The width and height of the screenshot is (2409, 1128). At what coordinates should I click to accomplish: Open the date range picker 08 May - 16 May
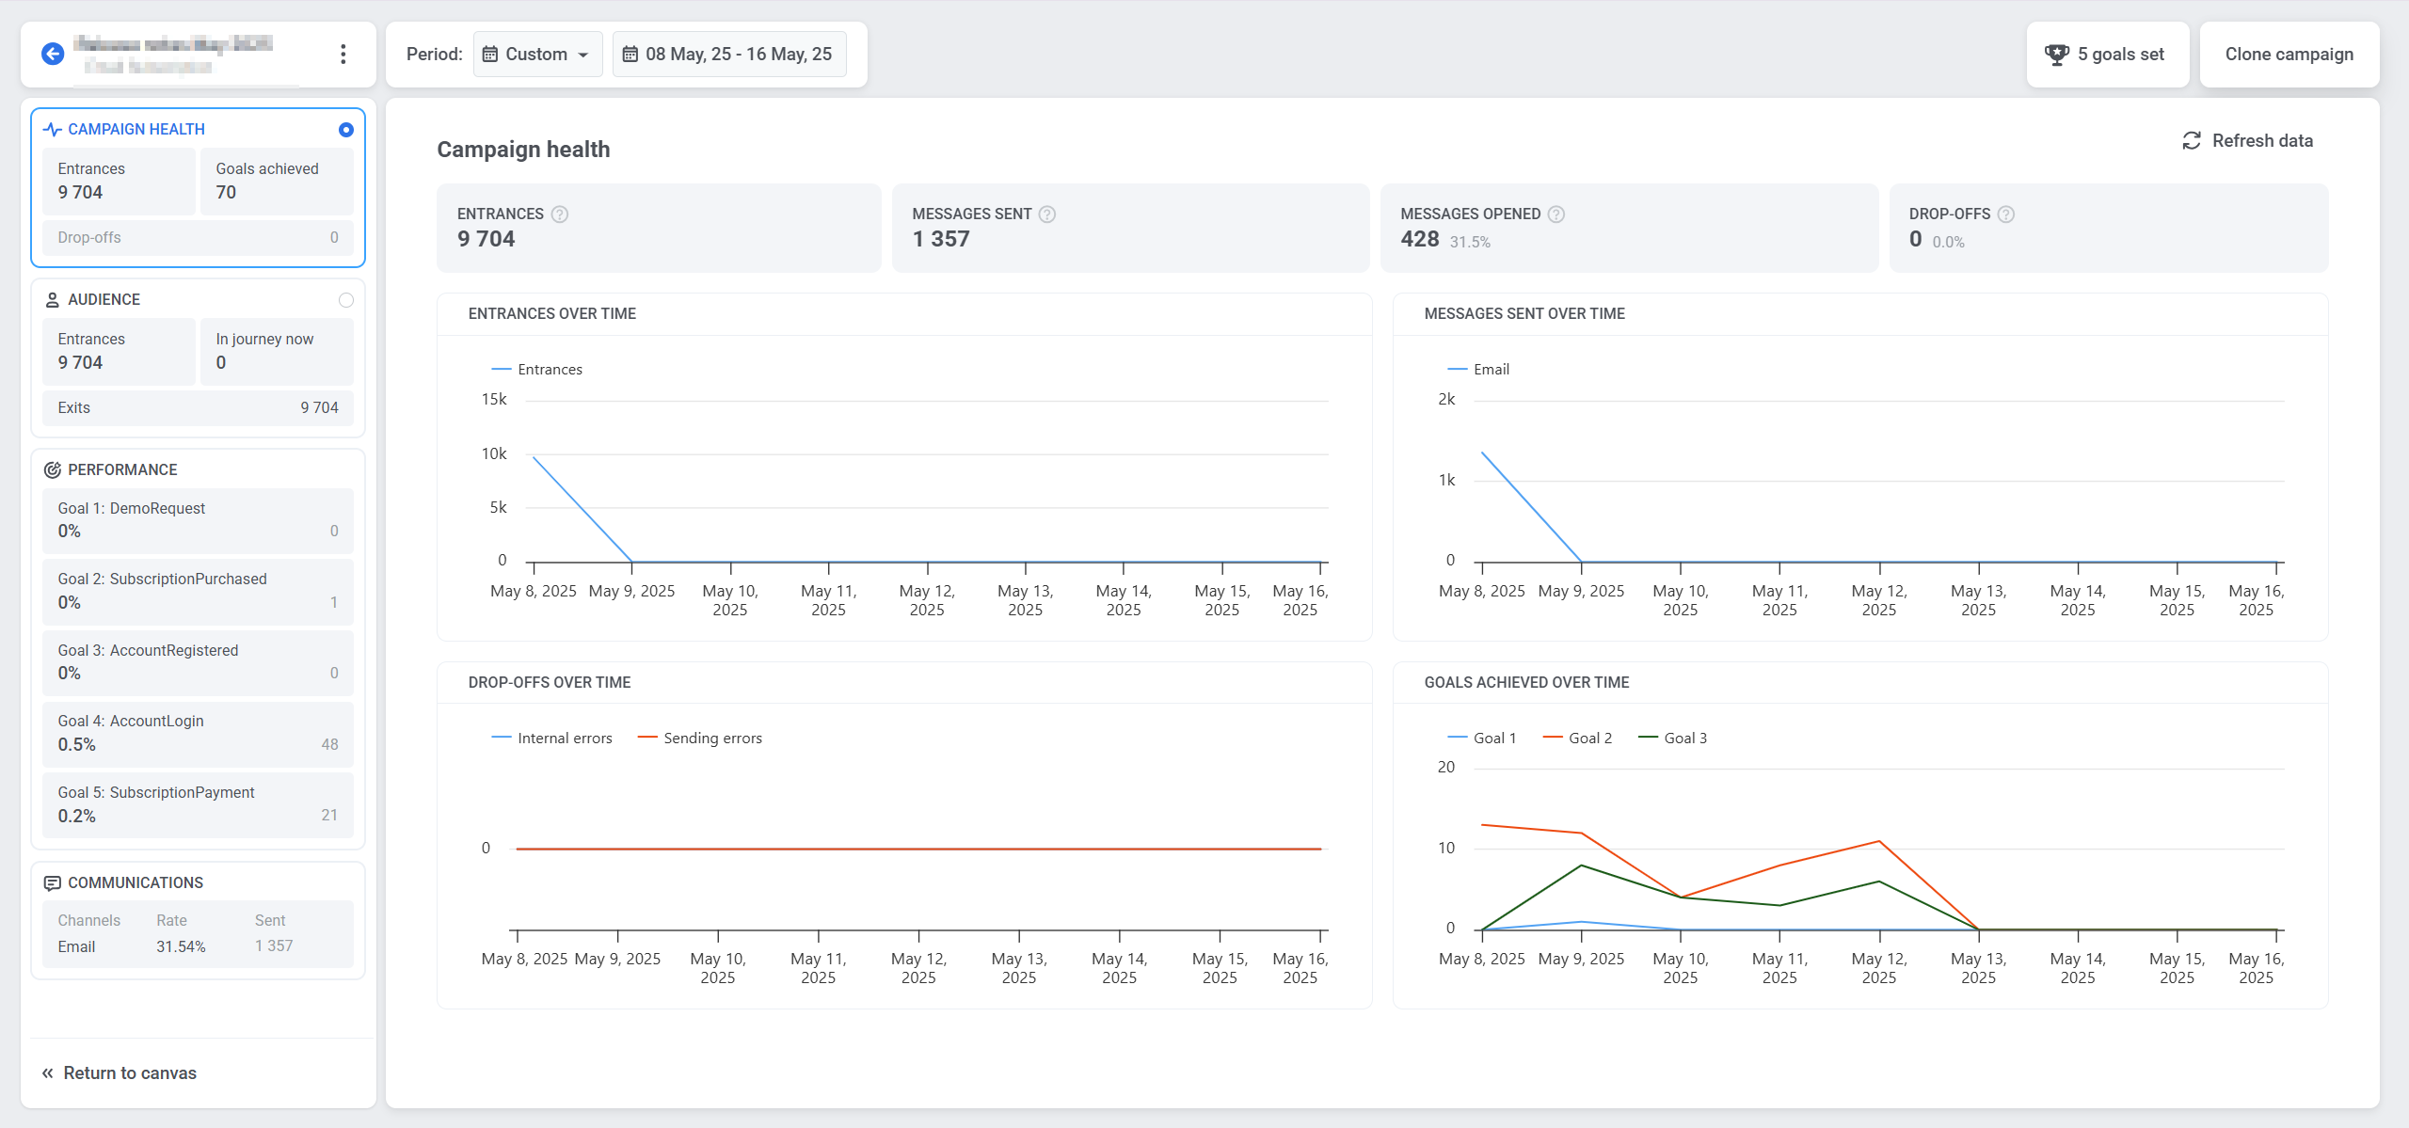pos(729,55)
